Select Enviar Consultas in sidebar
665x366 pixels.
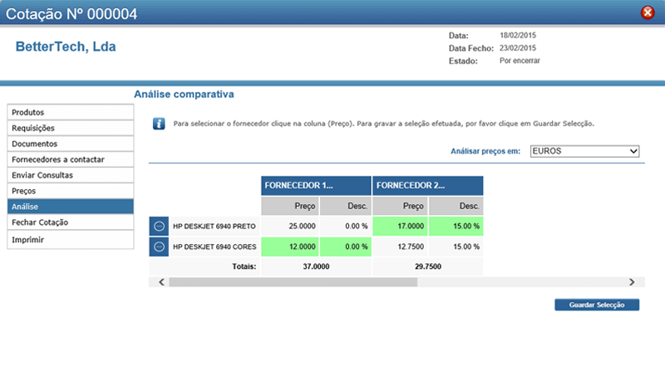pyautogui.click(x=71, y=175)
